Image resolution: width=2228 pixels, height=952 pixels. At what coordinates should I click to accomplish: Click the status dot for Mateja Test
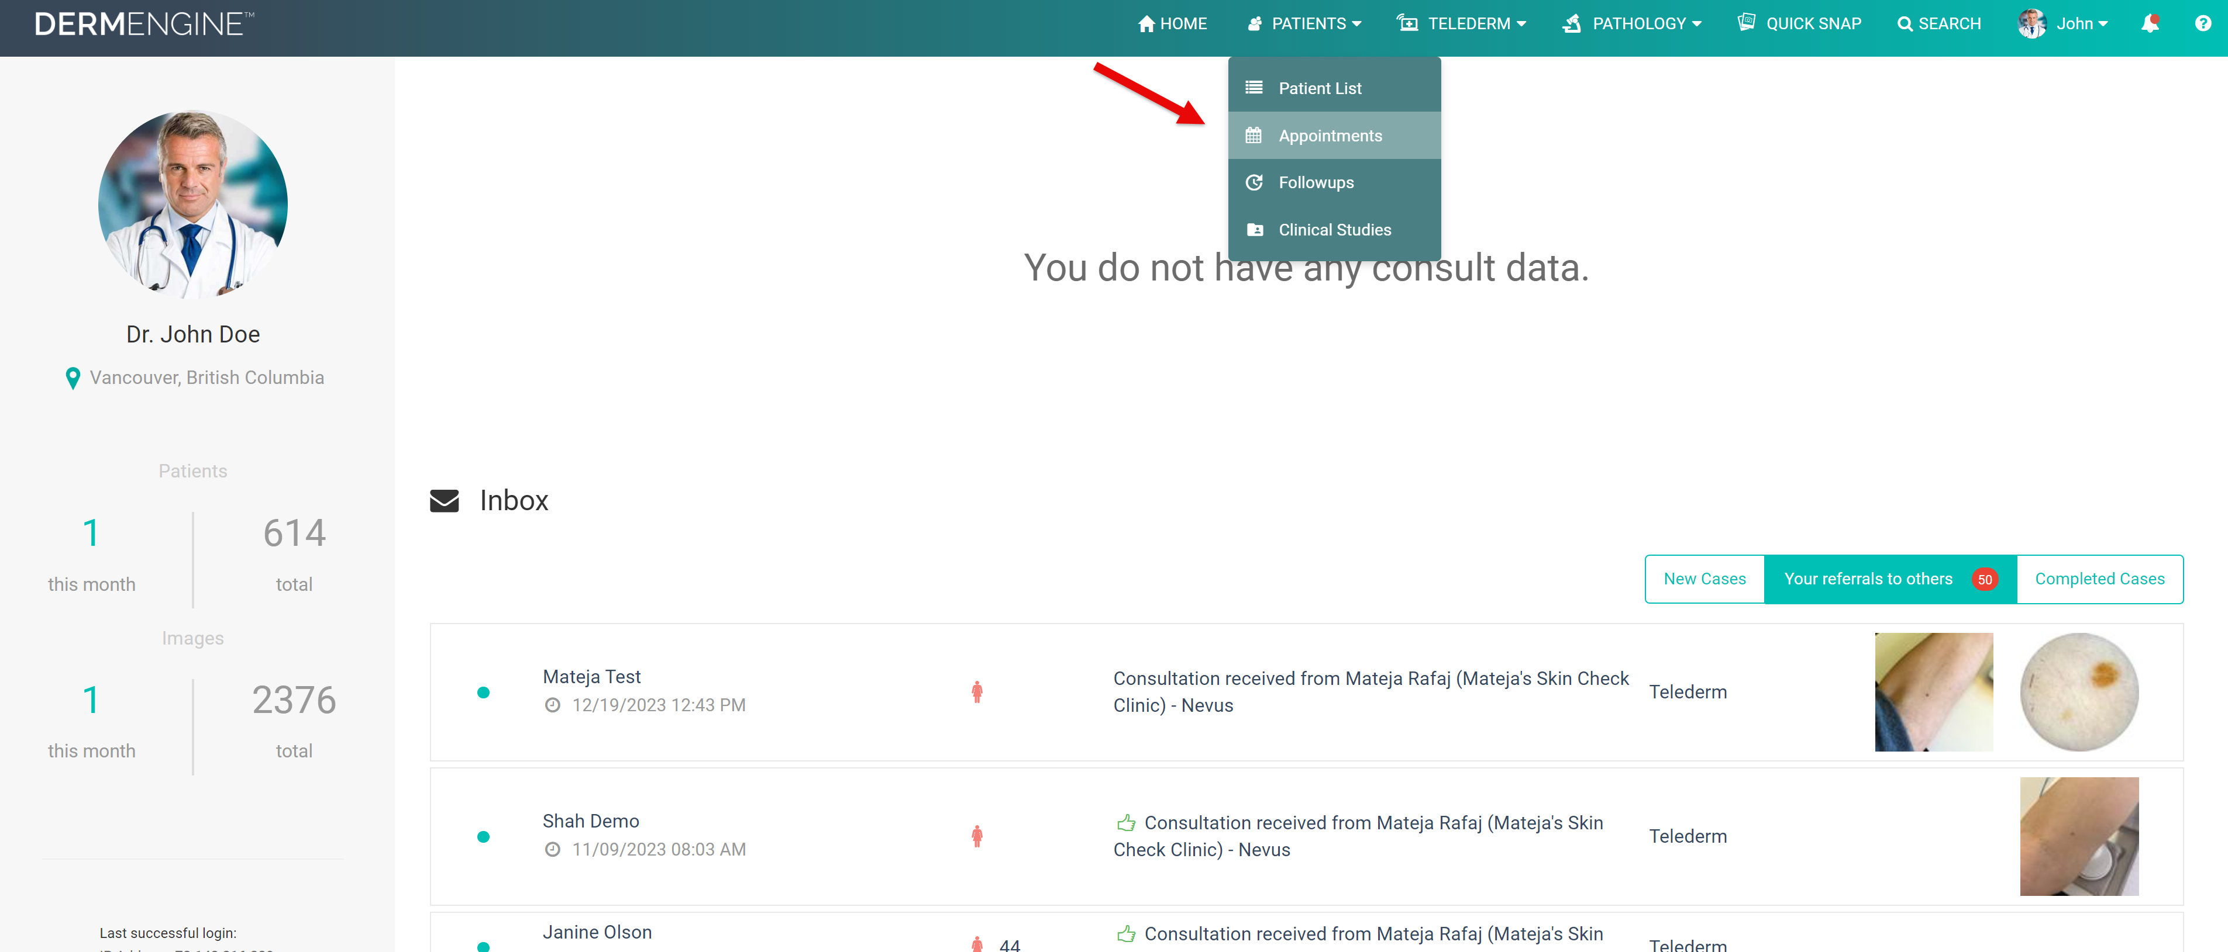coord(484,692)
